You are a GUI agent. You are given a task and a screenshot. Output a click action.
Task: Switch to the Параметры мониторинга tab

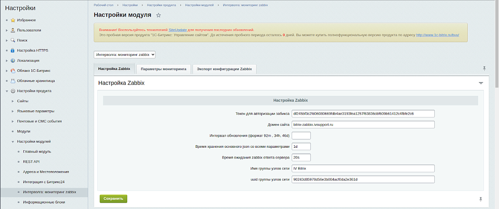tap(163, 69)
